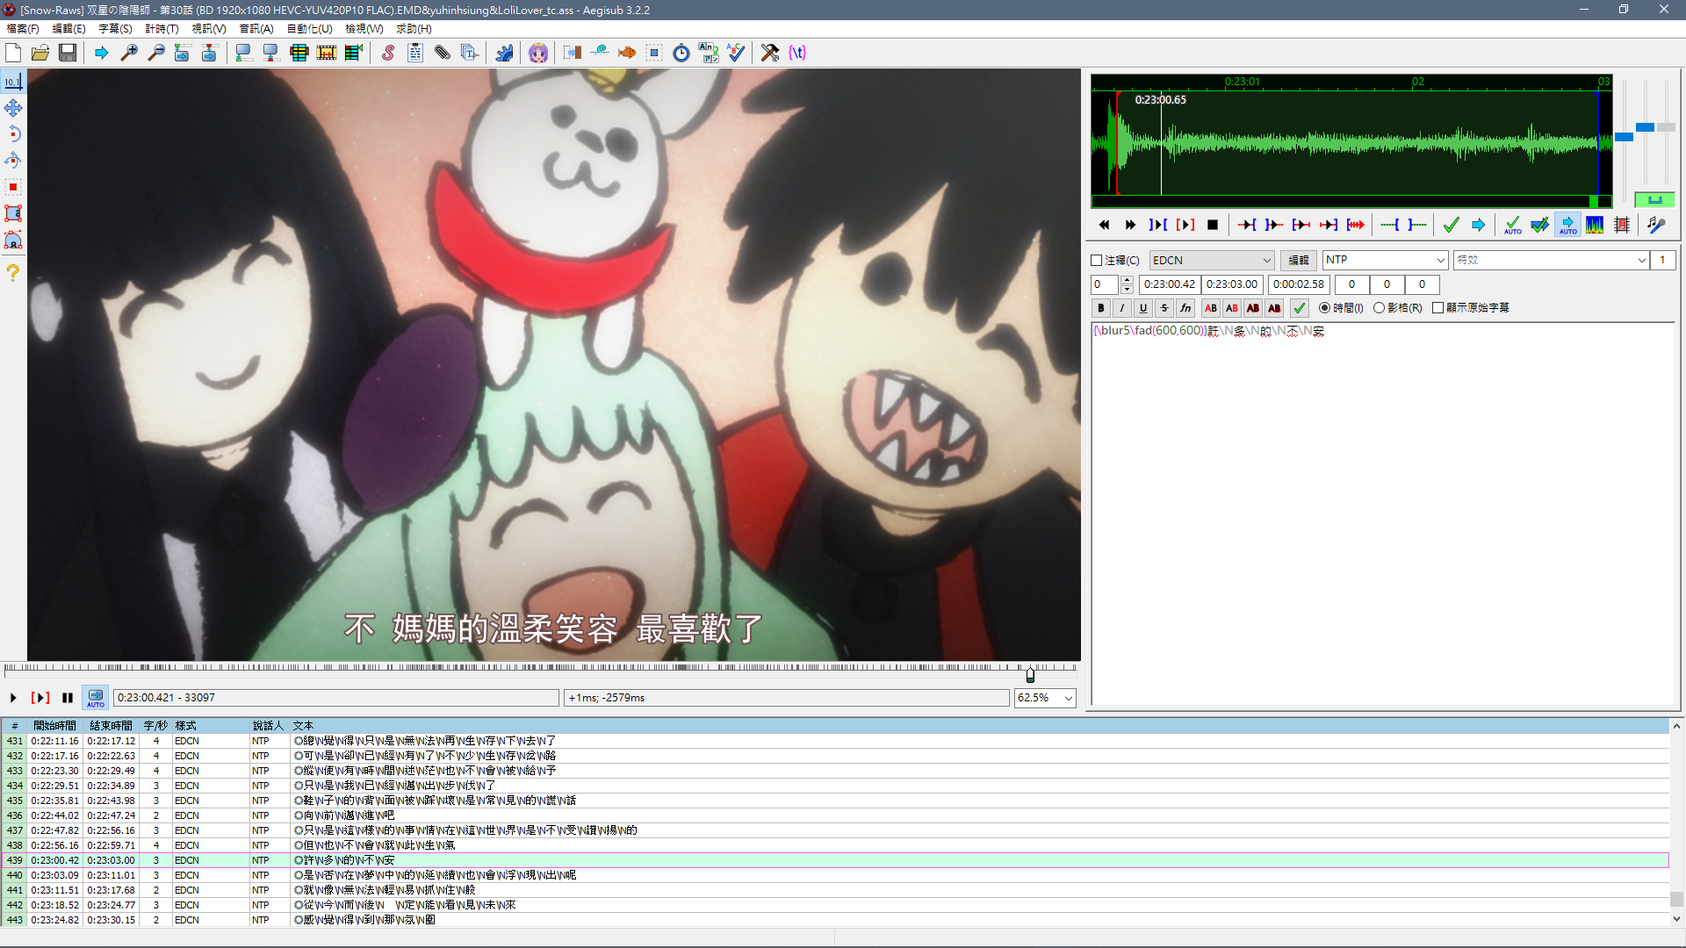Toggle video auto-scroll AUTO button
This screenshot has height=948, width=1686.
(96, 698)
